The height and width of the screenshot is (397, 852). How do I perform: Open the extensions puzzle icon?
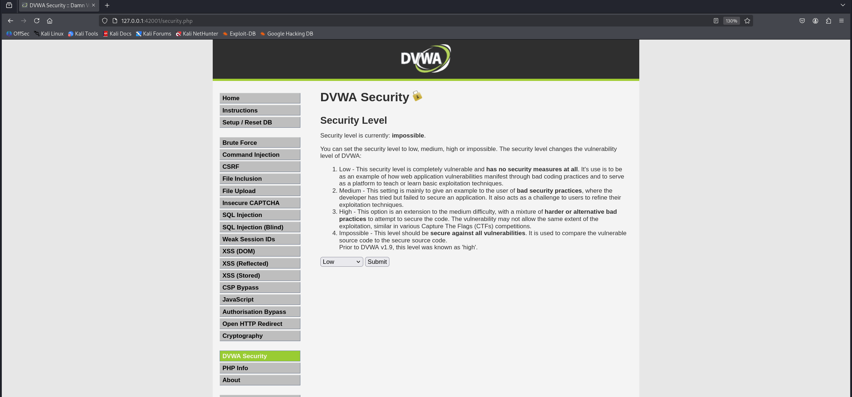pyautogui.click(x=828, y=21)
